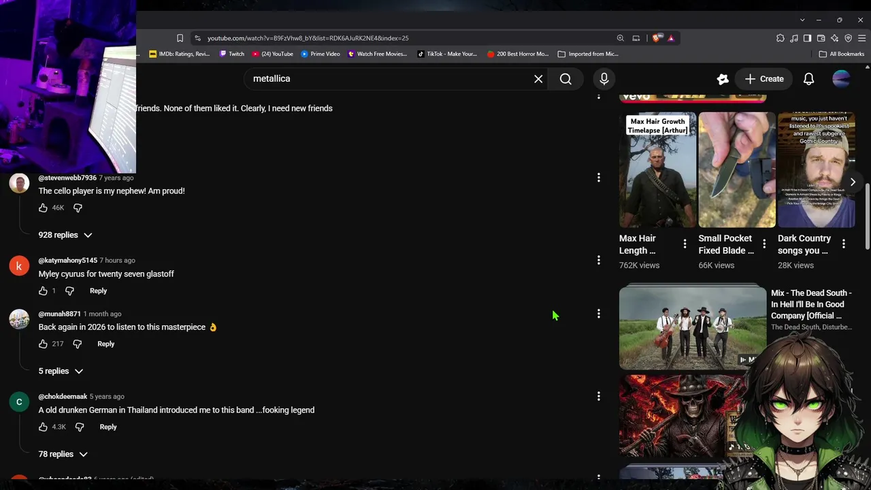Screen dimensions: 871x490
Task: Open the Twitch bookmark
Action: (231, 54)
